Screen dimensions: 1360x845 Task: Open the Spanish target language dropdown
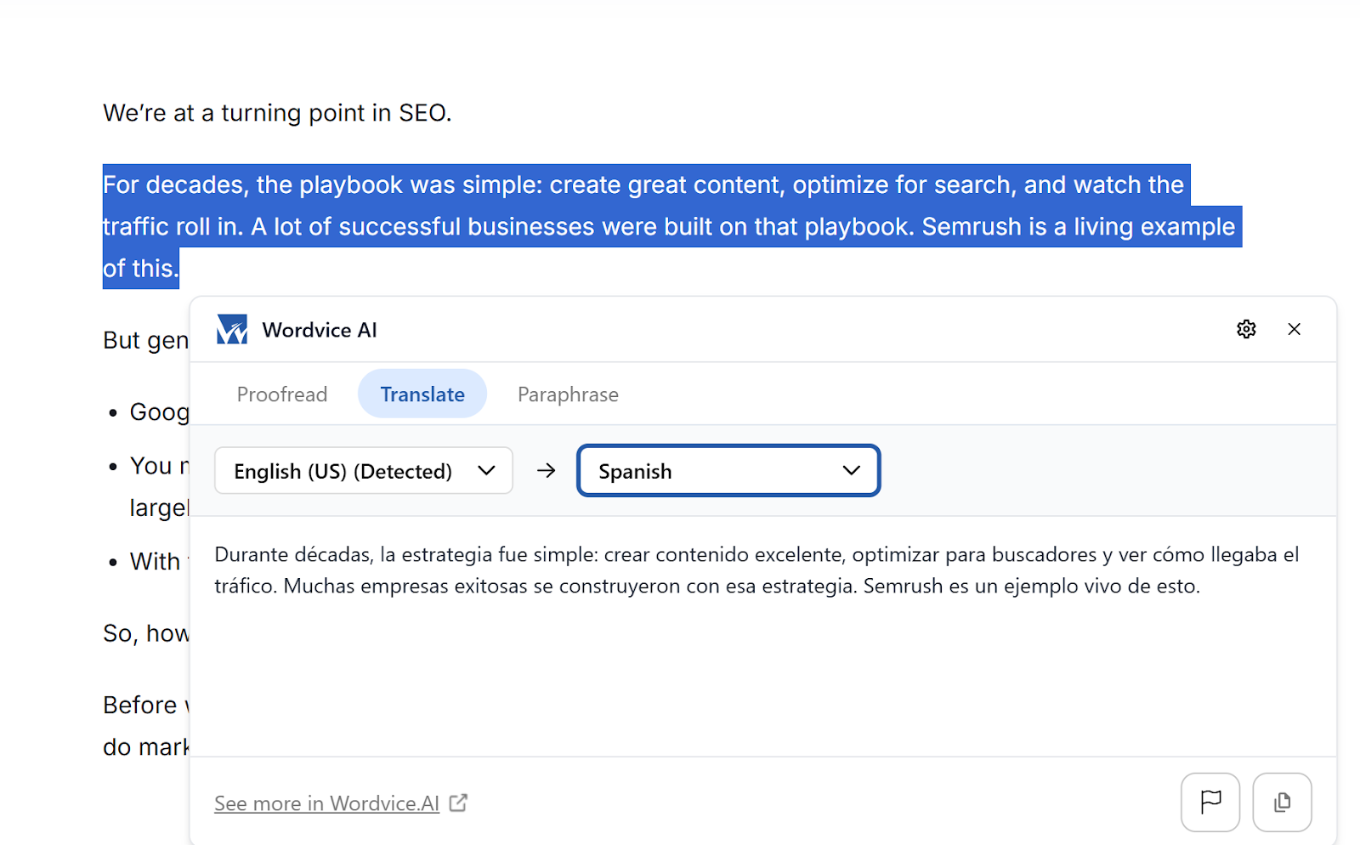coord(728,470)
